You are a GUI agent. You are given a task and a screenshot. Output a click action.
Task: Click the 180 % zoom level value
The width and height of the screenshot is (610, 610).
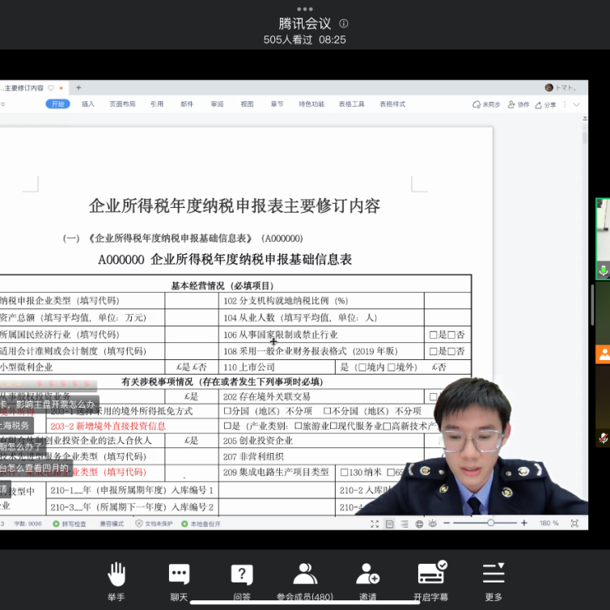pyautogui.click(x=549, y=523)
